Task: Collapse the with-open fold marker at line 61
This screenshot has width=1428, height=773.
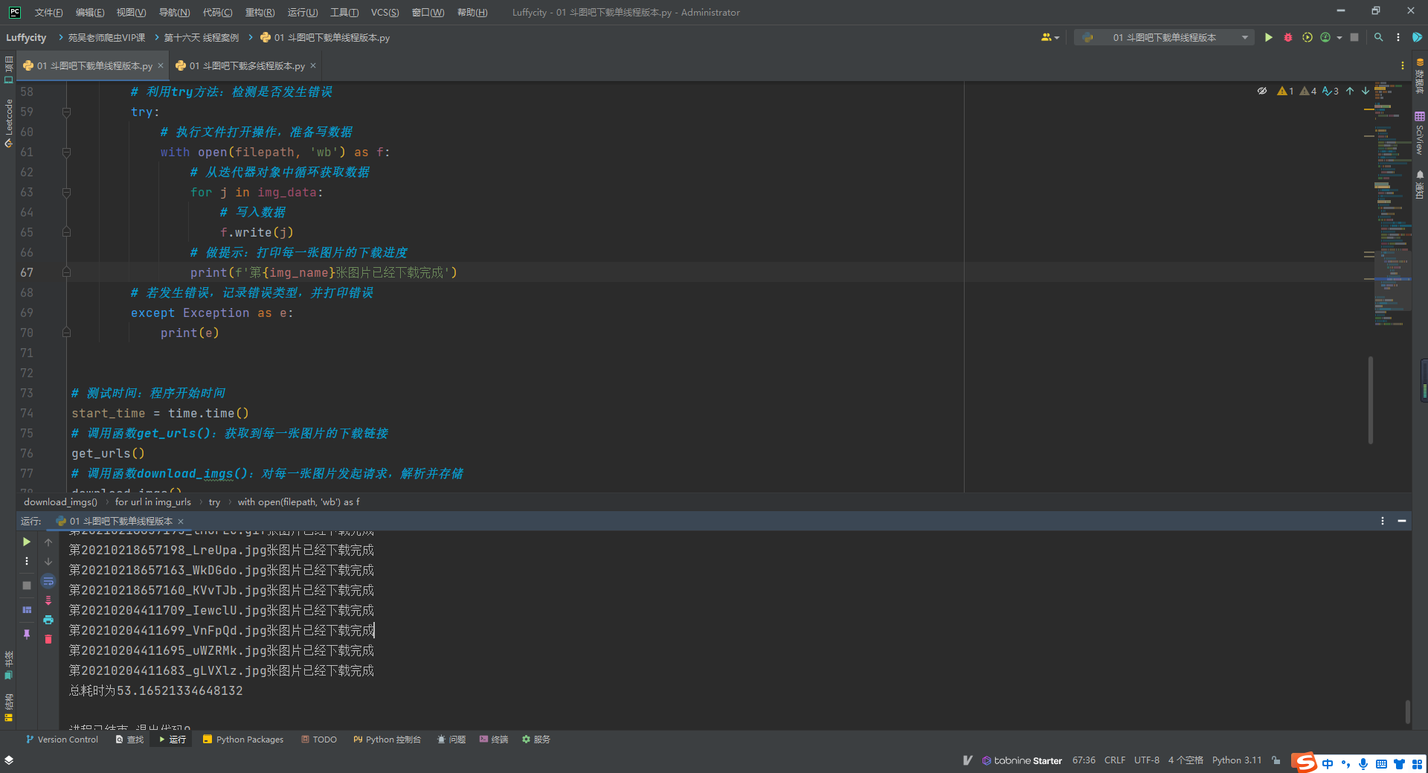Action: coord(66,153)
